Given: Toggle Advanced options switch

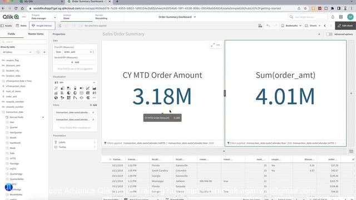Looking at the screenshot, I should pos(329,34).
